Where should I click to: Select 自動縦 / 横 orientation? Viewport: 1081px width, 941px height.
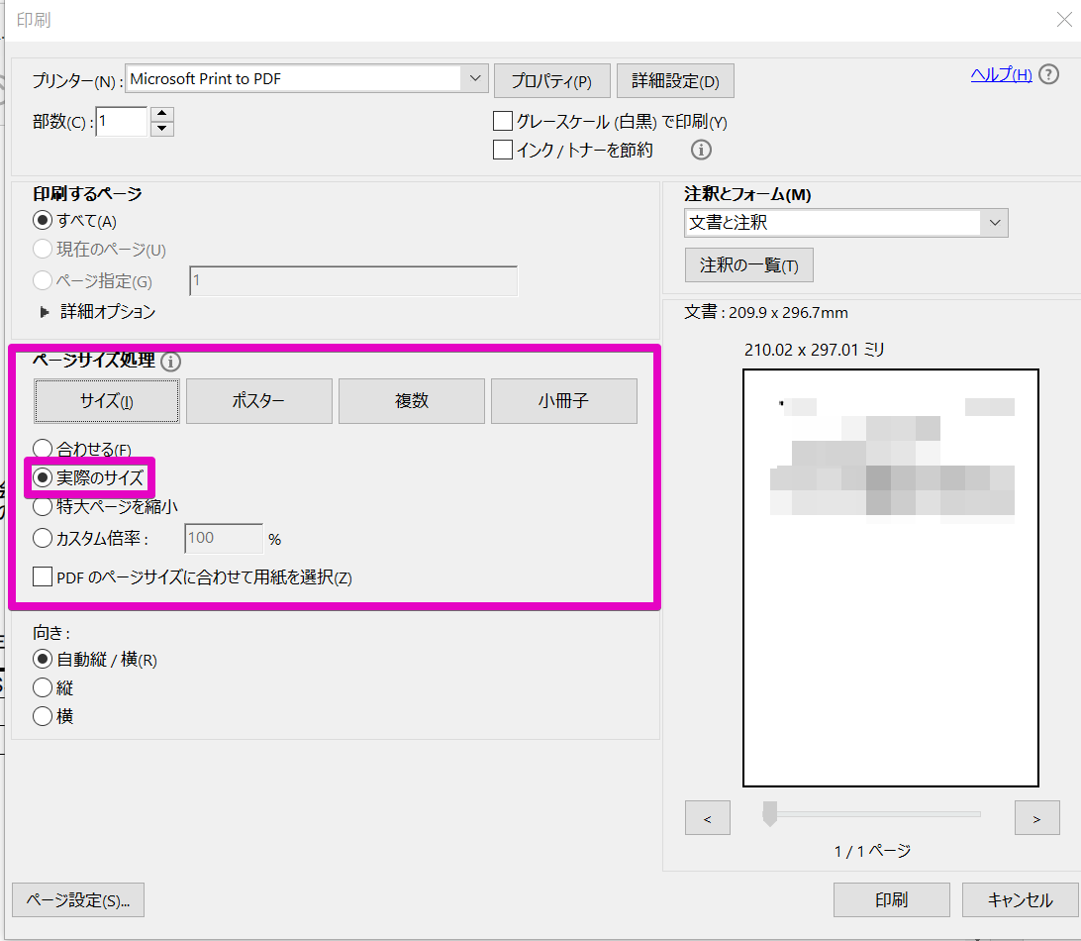tap(43, 660)
